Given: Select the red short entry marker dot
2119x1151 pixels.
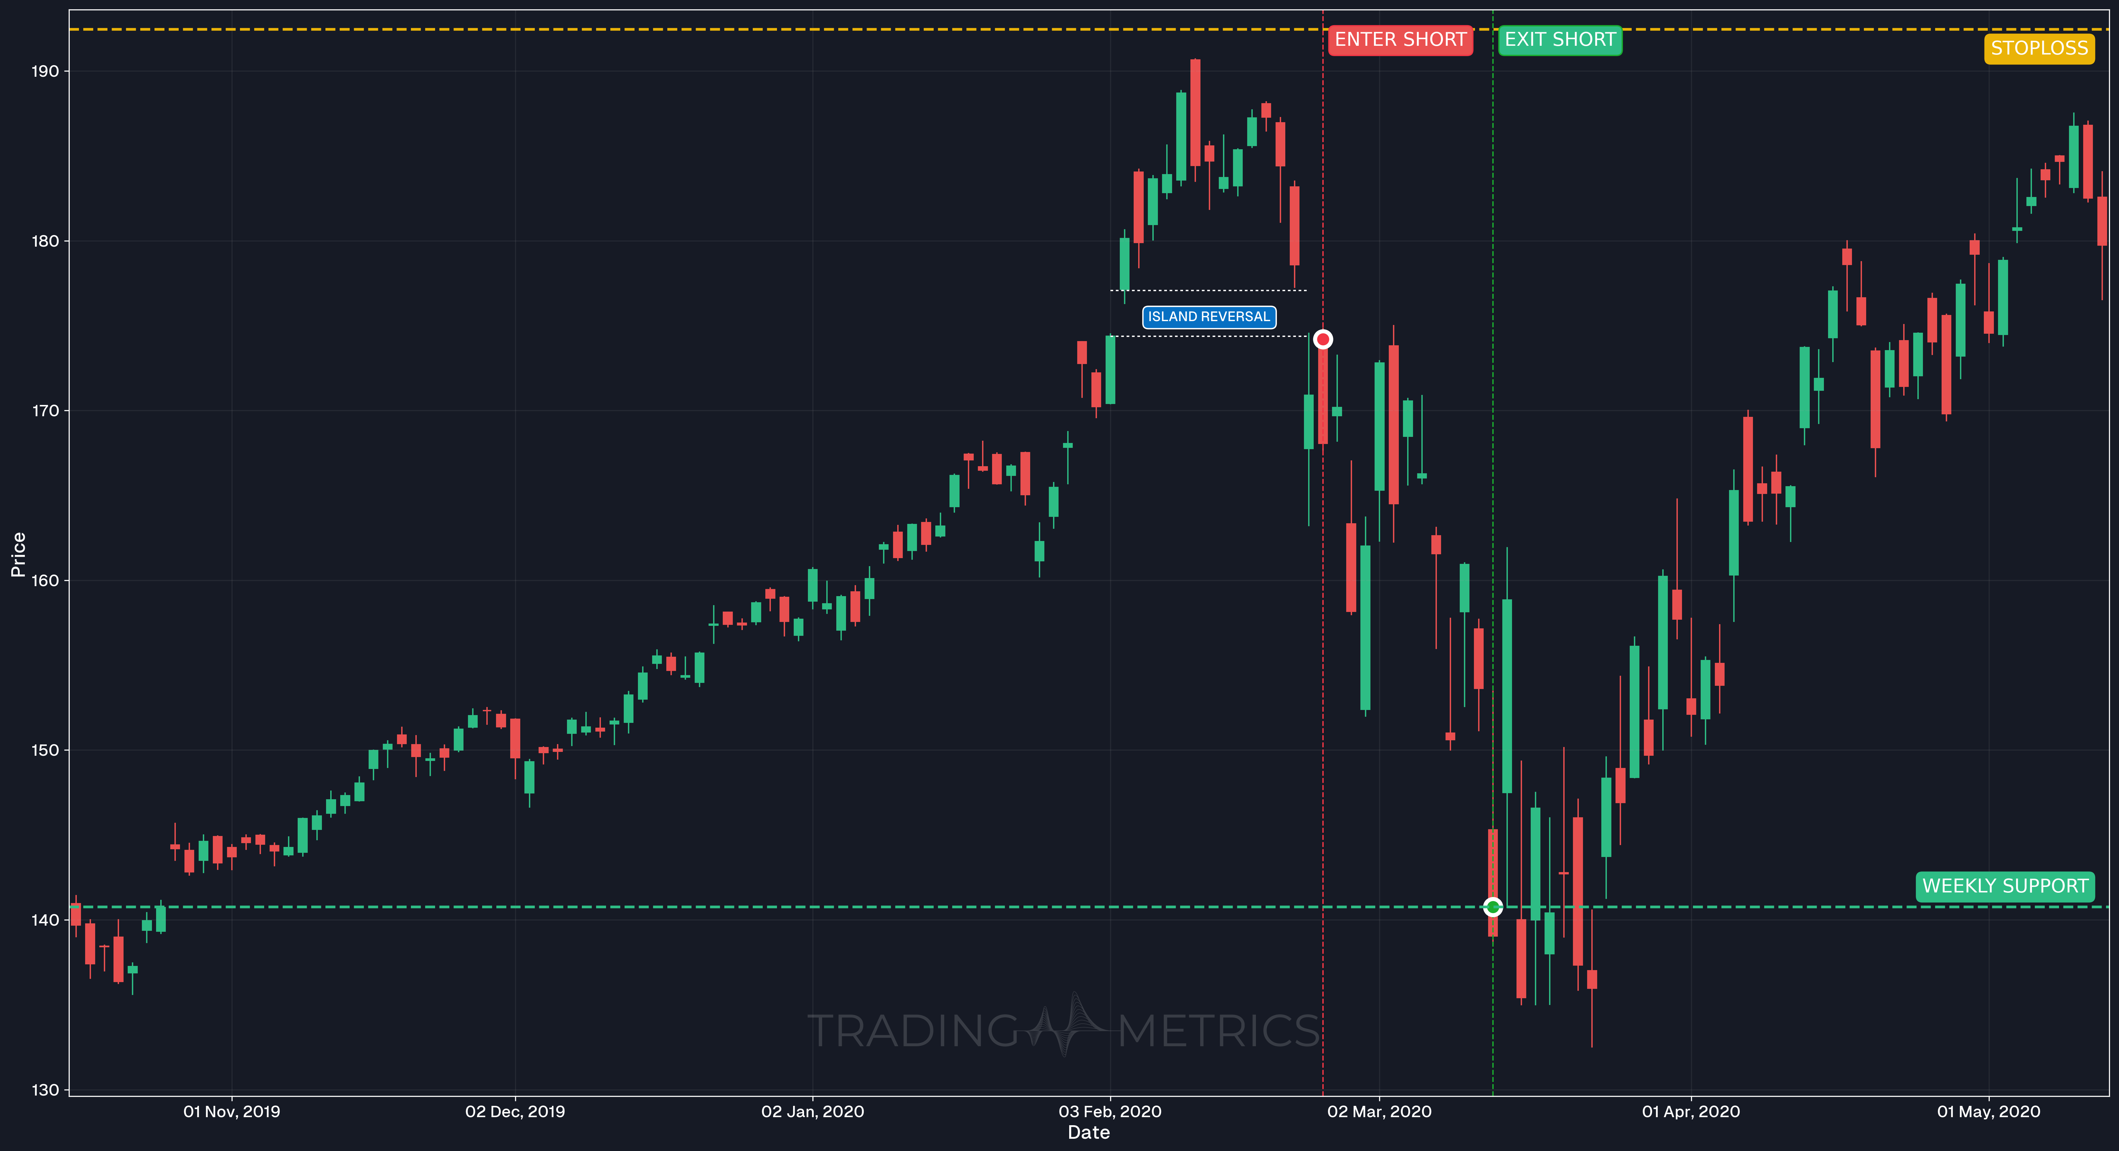Looking at the screenshot, I should point(1323,339).
